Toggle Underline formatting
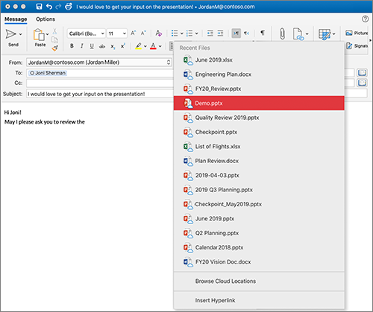Image resolution: width=373 pixels, height=312 pixels. [x=92, y=46]
